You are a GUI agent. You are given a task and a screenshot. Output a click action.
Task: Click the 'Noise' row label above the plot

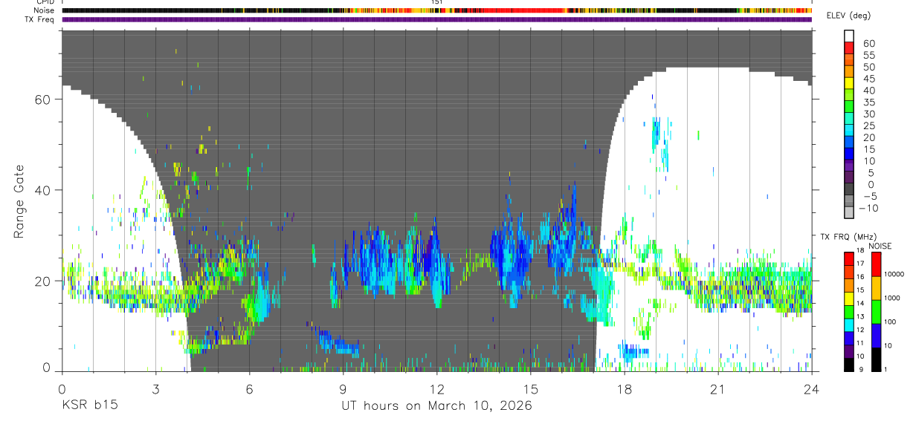(x=45, y=10)
